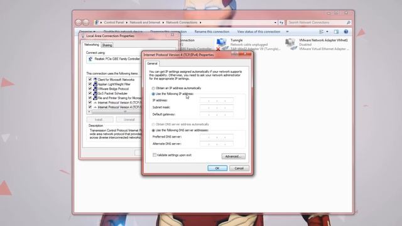Open the view options dropdown arrow
Image resolution: width=402 pixels, height=226 pixels.
[x=327, y=31]
